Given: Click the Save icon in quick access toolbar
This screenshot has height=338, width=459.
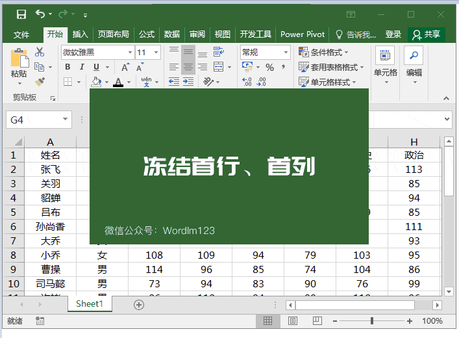Looking at the screenshot, I should pyautogui.click(x=21, y=14).
